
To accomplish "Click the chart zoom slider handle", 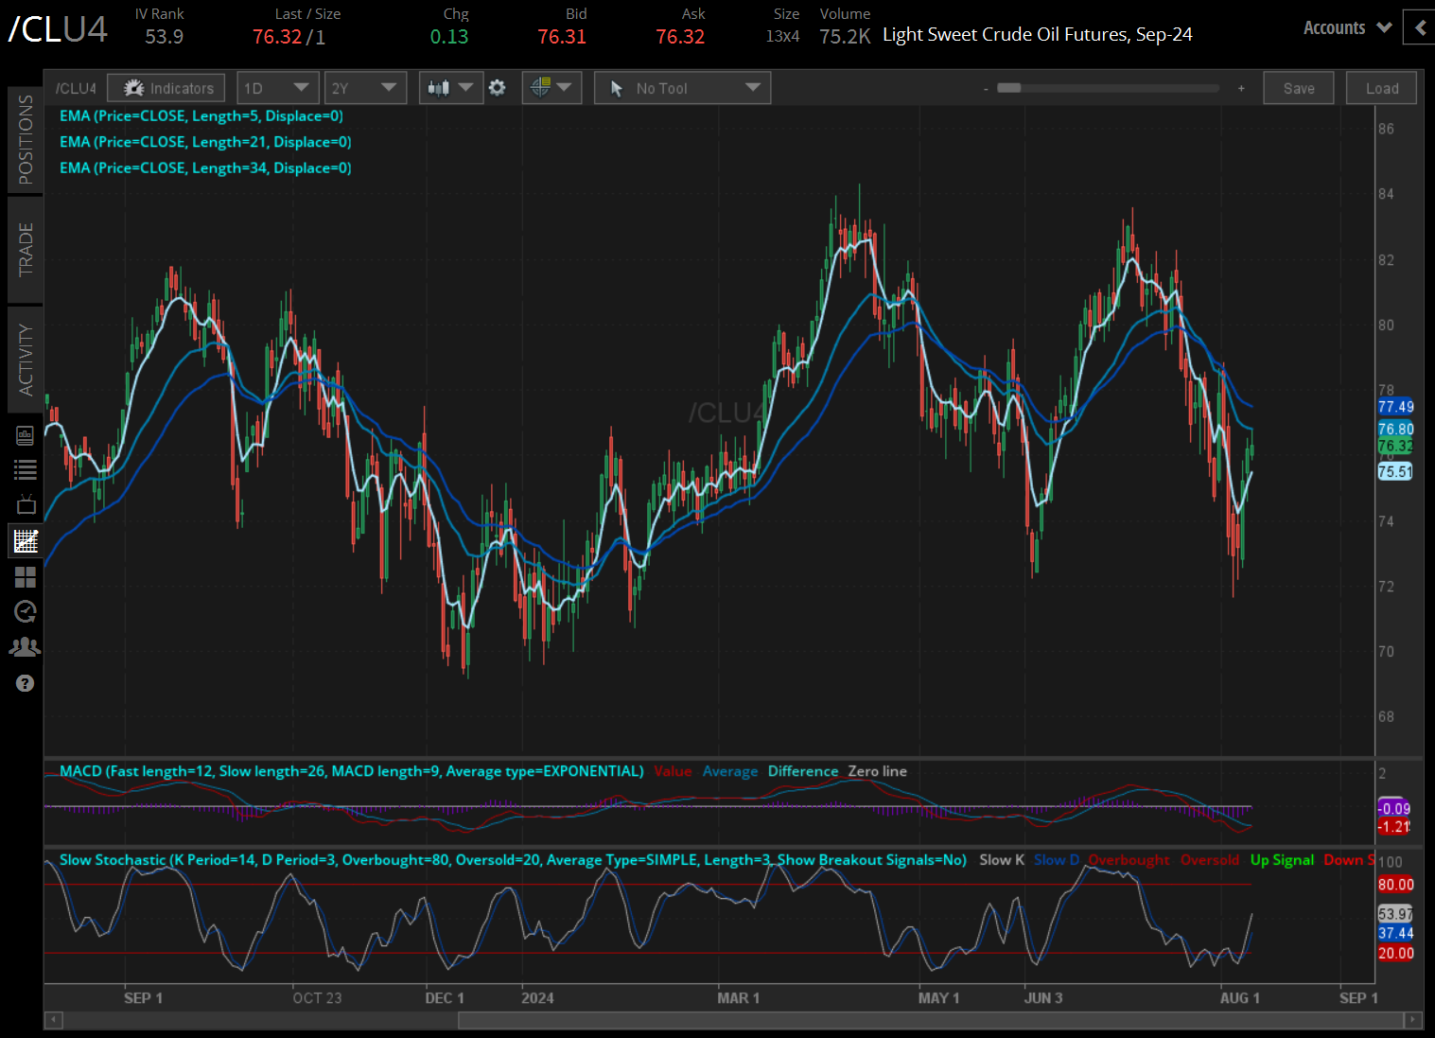I will point(1009,88).
